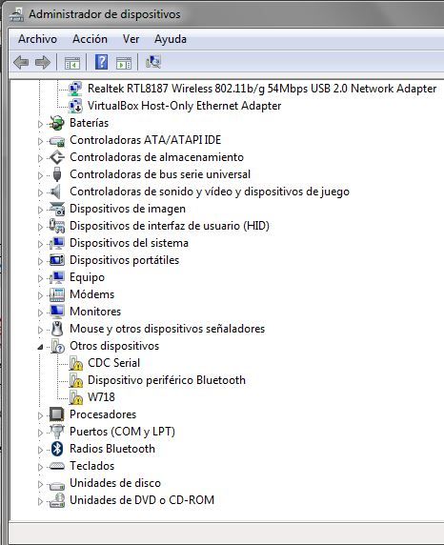444x545 pixels.
Task: Click the Procesadores chip icon
Action: [x=56, y=414]
